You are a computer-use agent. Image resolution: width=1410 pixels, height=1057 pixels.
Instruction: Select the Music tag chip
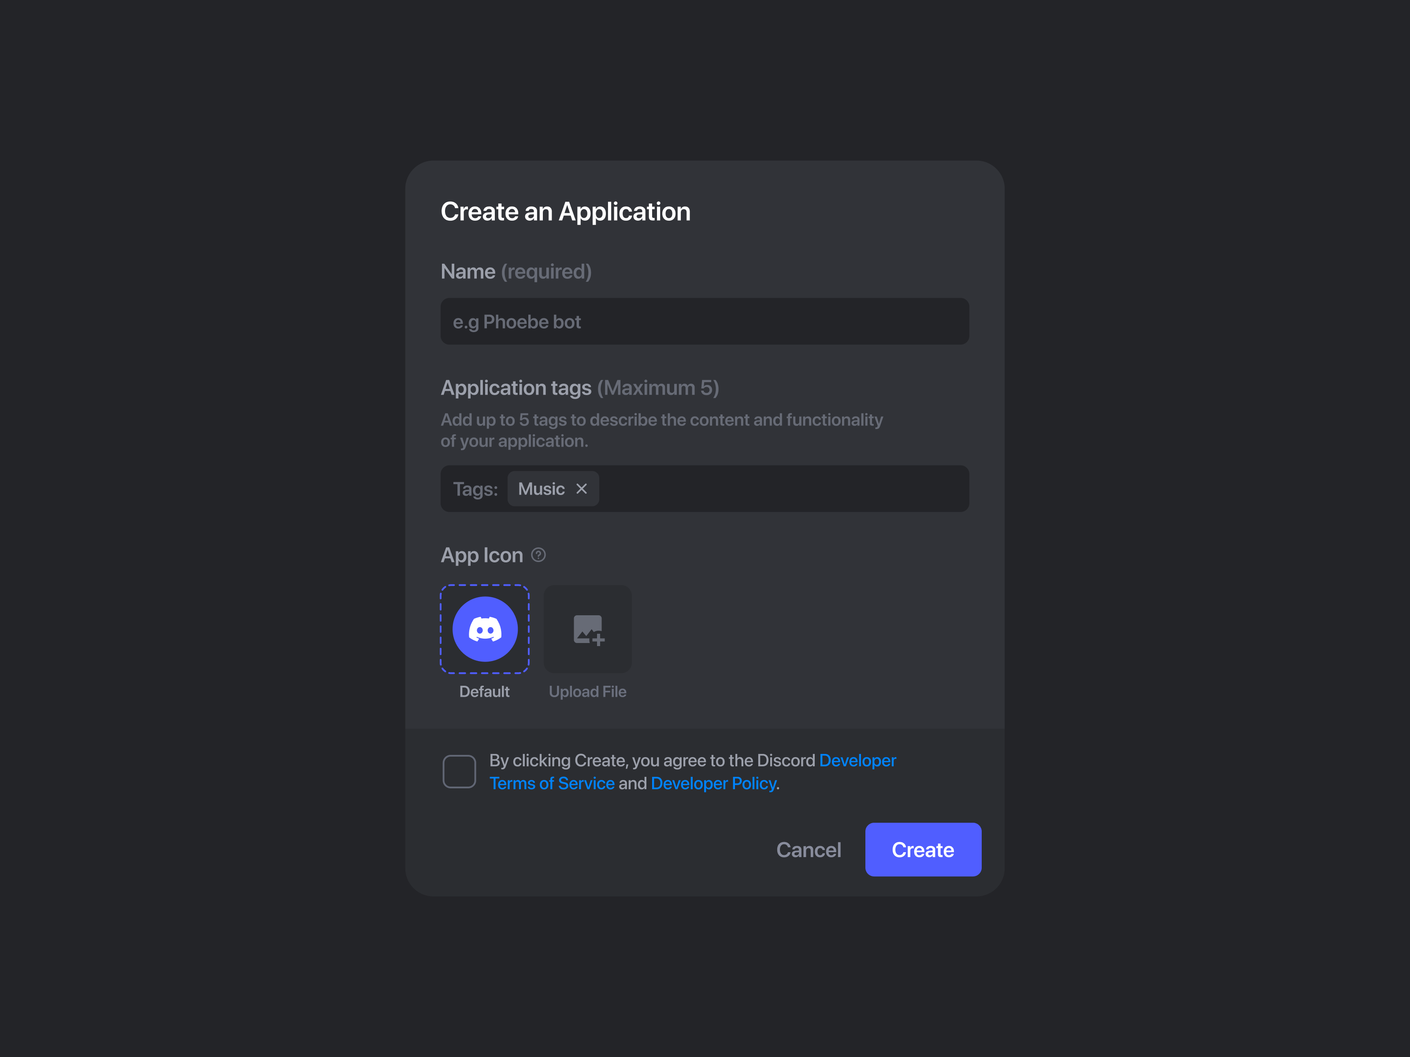click(x=541, y=489)
